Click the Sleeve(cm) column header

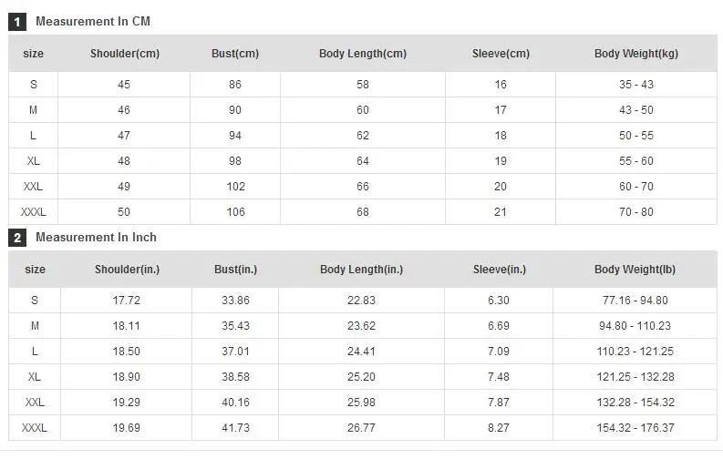(501, 54)
